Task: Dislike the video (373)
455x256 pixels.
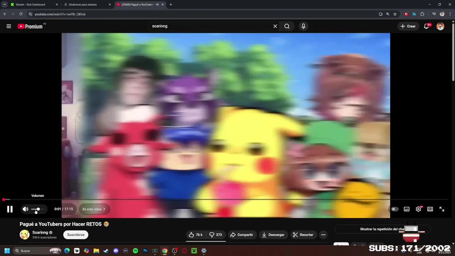Action: tap(215, 235)
